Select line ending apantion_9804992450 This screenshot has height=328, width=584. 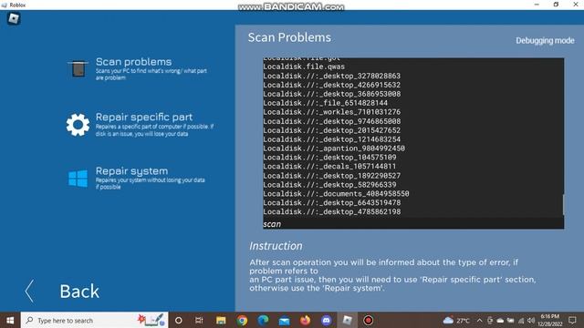click(334, 149)
